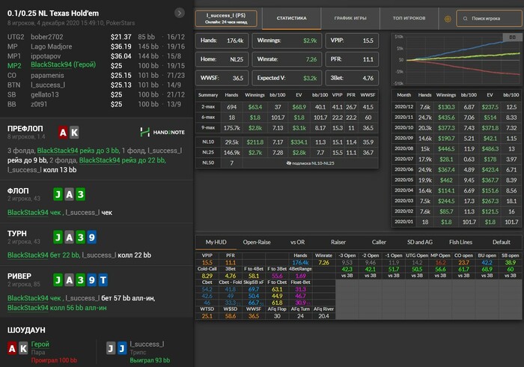
Task: Click BlackStack94 рейз до 22 bb link
Action: [x=122, y=160]
